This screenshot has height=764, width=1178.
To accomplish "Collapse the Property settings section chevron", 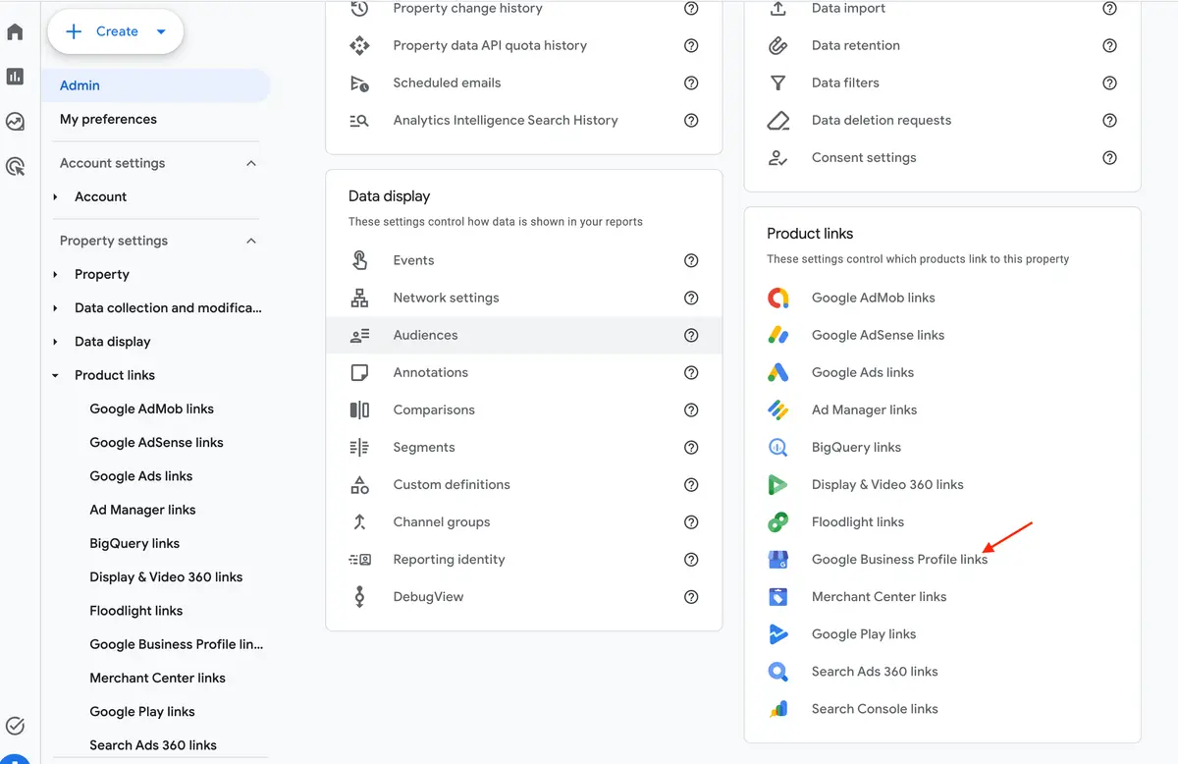I will 251,241.
